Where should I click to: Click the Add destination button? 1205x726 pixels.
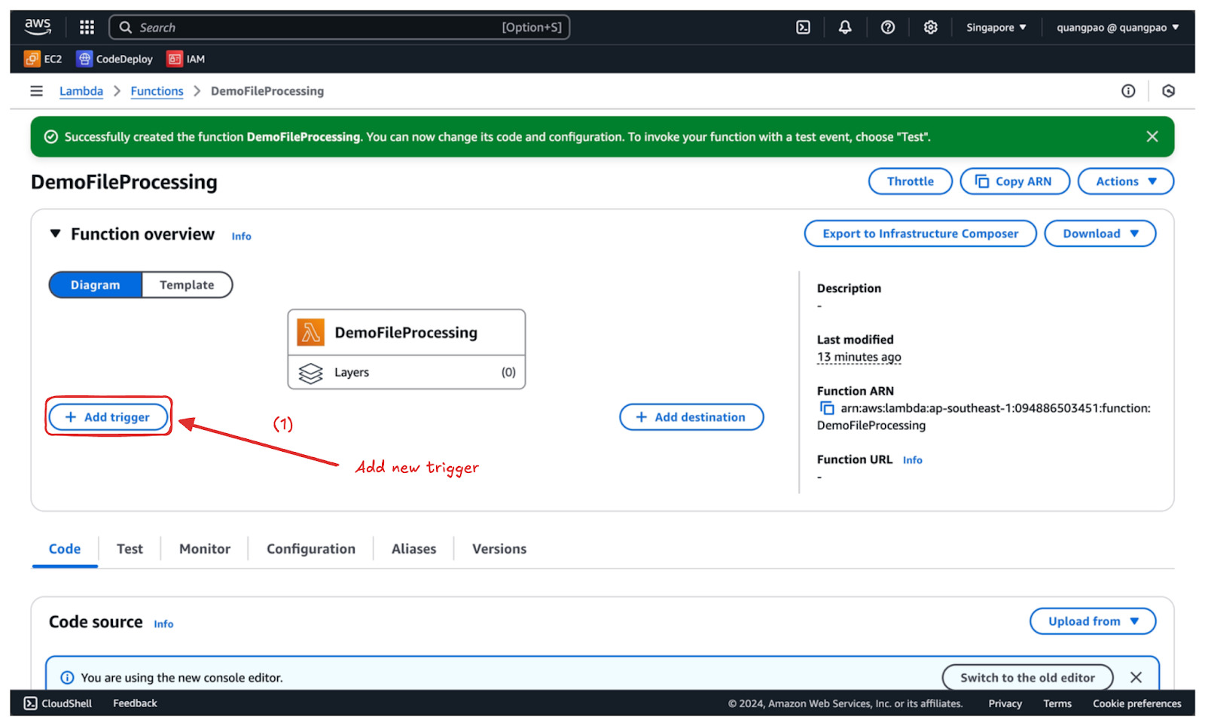point(691,417)
